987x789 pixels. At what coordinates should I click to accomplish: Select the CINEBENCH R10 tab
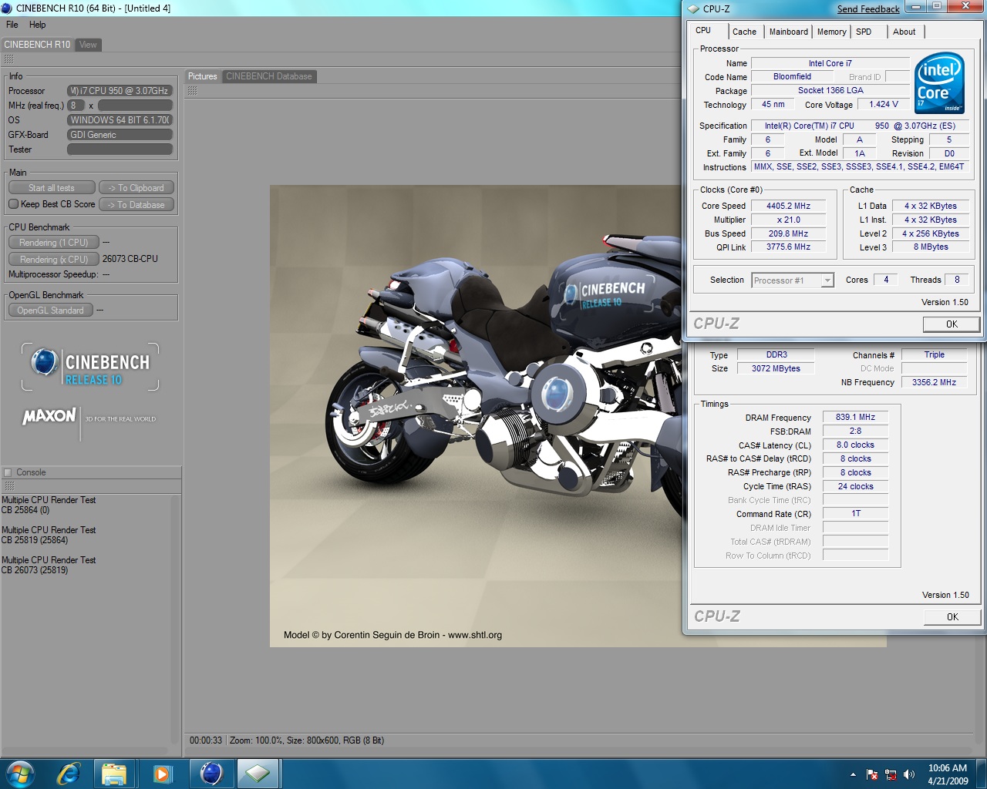(x=37, y=45)
